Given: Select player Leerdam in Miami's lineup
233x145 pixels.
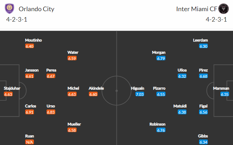Looking at the screenshot, I should 200,40.
